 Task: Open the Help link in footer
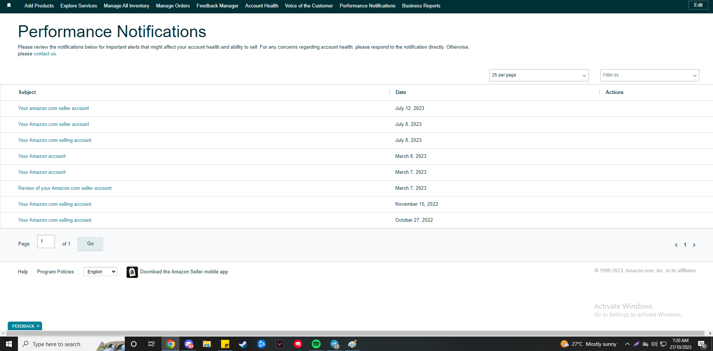click(23, 272)
